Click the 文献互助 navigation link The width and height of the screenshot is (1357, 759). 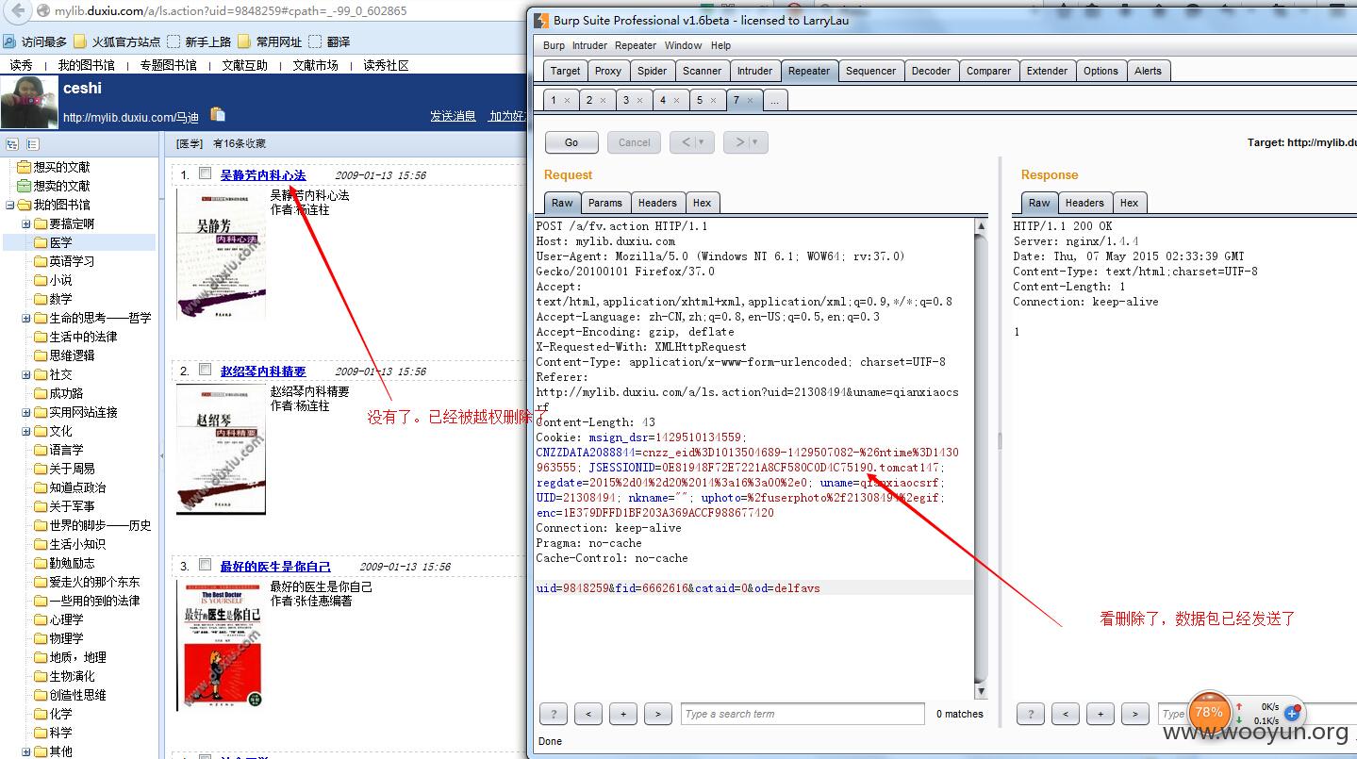[244, 65]
